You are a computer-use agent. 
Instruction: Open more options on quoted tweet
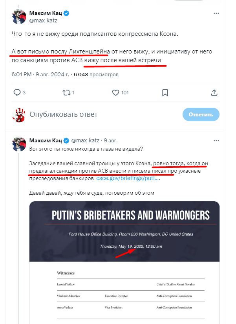(x=216, y=140)
